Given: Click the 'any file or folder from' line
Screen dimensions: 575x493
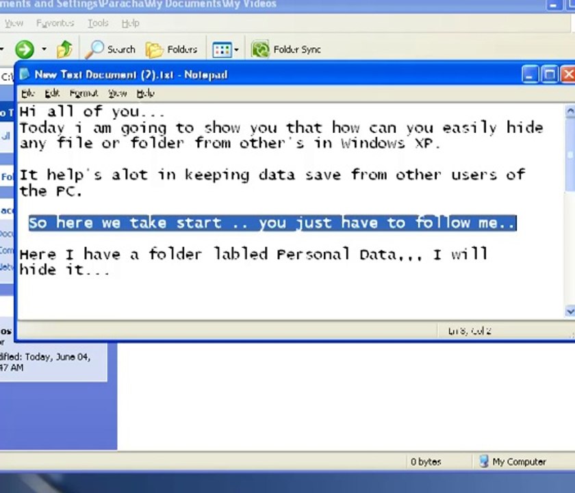Looking at the screenshot, I should [x=230, y=143].
